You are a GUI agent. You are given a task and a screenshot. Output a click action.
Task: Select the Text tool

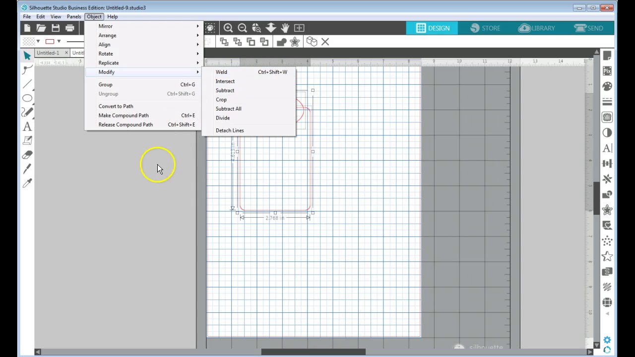(x=27, y=127)
